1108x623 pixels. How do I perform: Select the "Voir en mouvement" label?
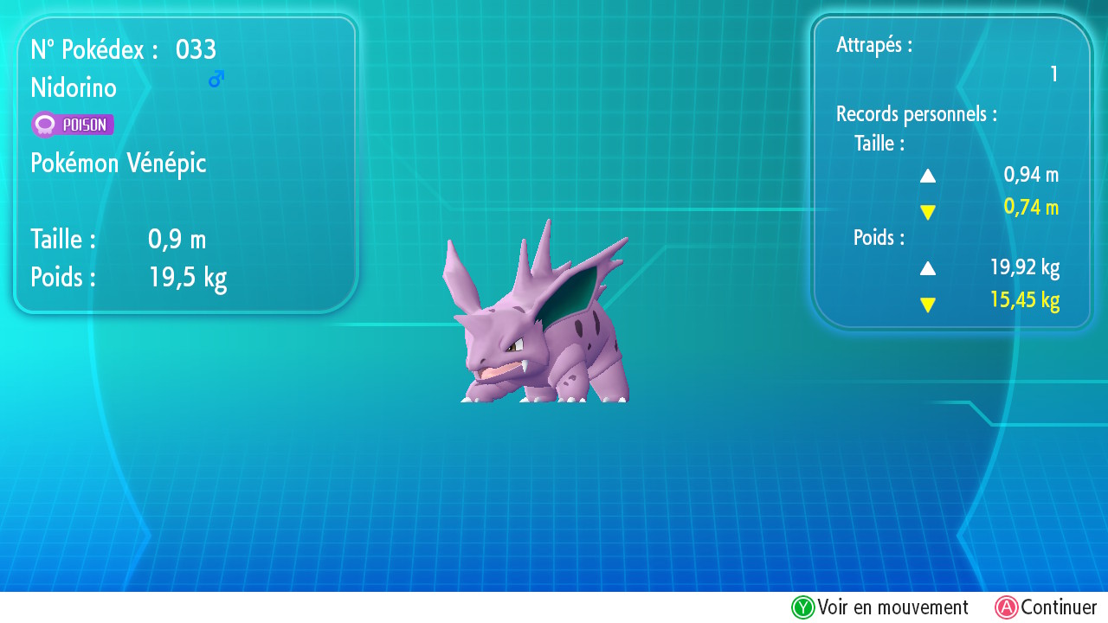892,607
